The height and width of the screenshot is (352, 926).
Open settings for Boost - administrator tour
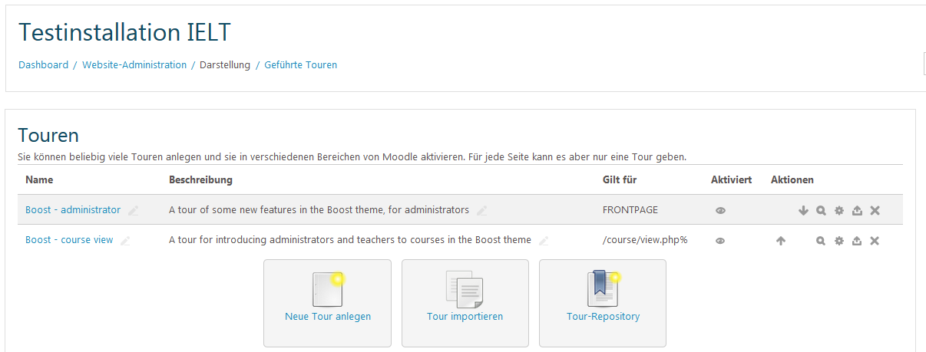[x=839, y=211]
